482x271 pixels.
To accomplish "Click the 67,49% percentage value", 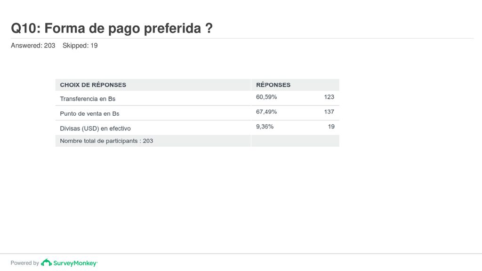I will click(266, 112).
